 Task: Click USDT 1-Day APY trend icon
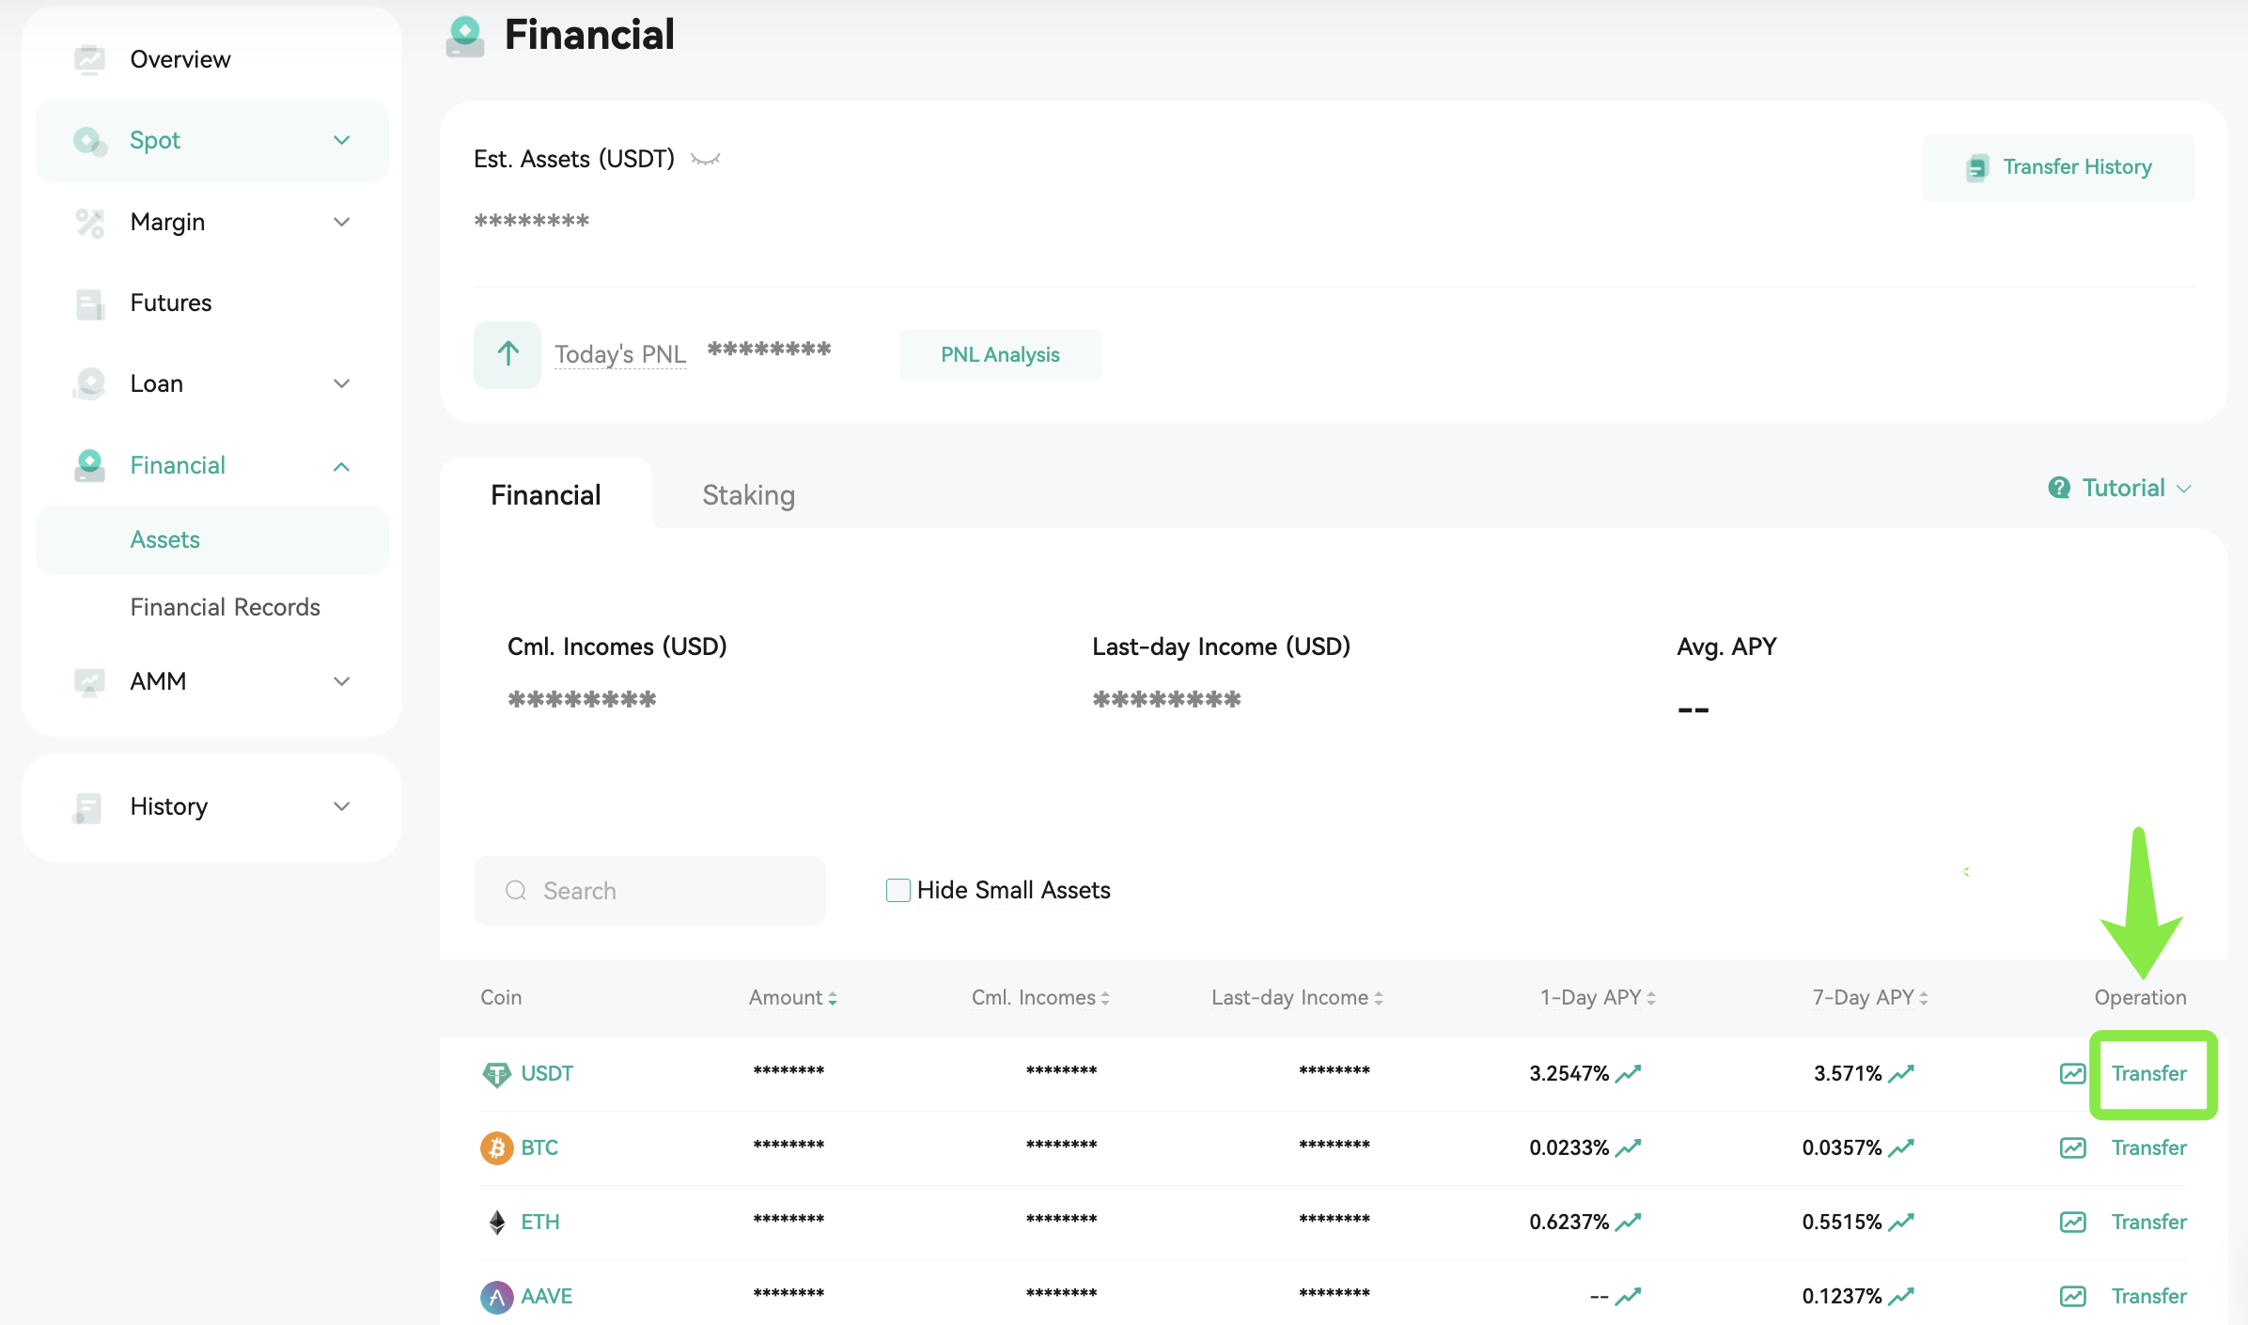1628,1073
